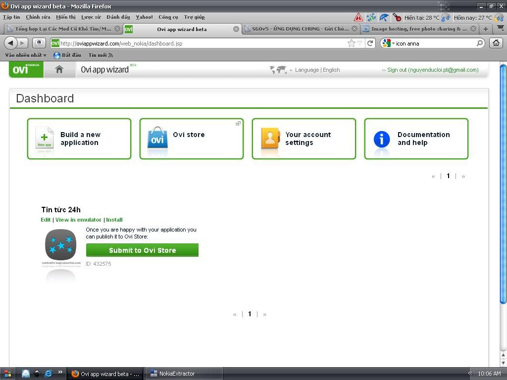507x380 pixels.
Task: Close the Ovi app wizard beta tab
Action: (x=236, y=29)
